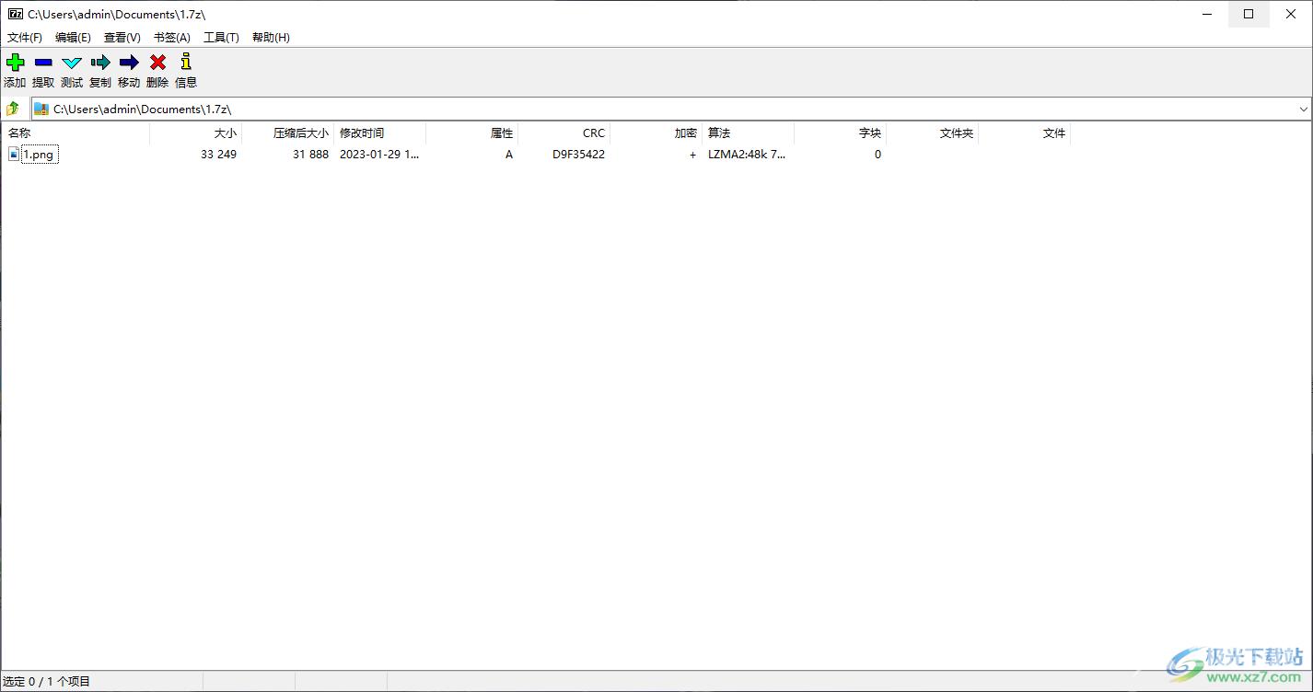Click the 7z app icon in title bar
The height and width of the screenshot is (692, 1313).
[x=16, y=14]
